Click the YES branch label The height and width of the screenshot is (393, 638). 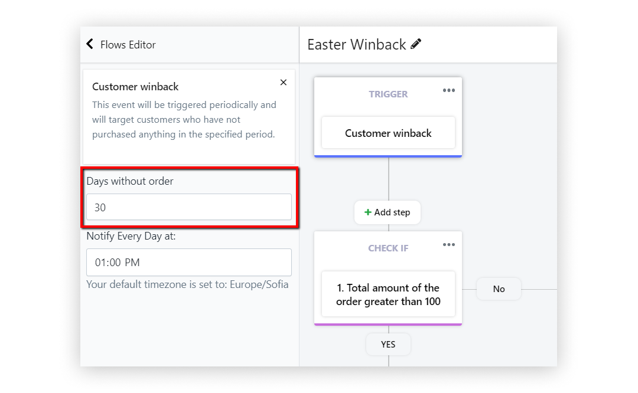point(388,344)
